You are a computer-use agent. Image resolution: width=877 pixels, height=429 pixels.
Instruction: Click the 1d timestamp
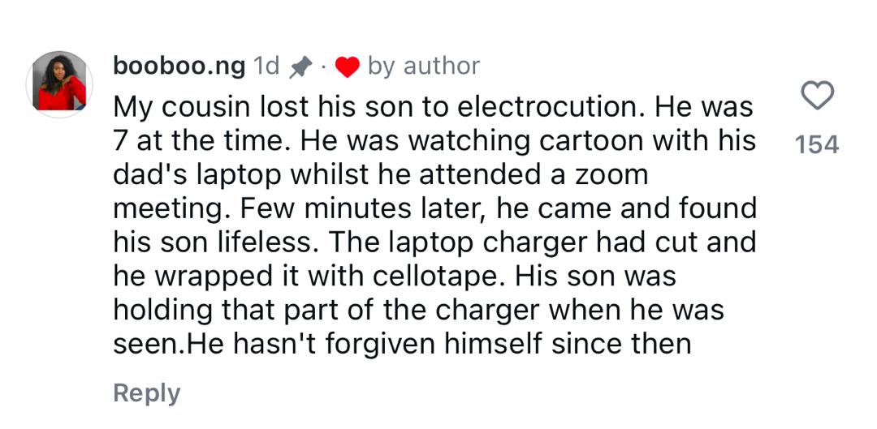[x=267, y=66]
